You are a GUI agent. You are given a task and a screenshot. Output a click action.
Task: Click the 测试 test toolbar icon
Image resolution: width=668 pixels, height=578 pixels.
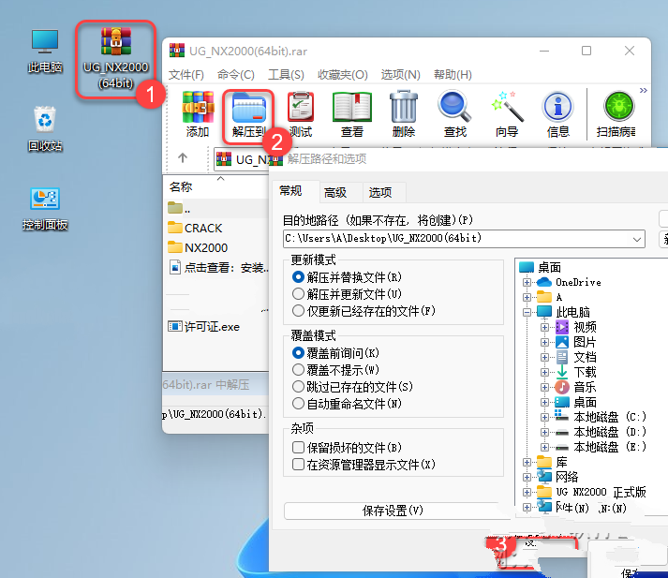(x=301, y=114)
